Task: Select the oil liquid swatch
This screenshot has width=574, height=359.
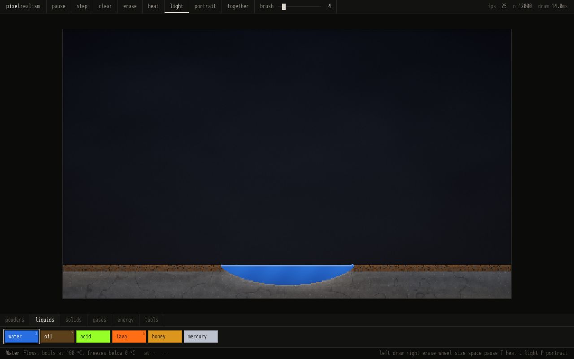Action: click(x=57, y=337)
